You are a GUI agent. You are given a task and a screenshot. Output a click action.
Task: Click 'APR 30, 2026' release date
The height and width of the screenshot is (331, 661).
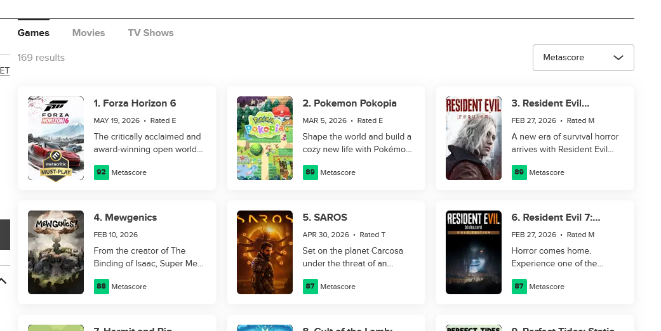click(326, 235)
